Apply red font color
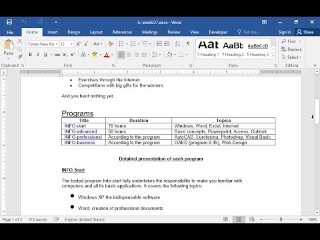 (107, 55)
